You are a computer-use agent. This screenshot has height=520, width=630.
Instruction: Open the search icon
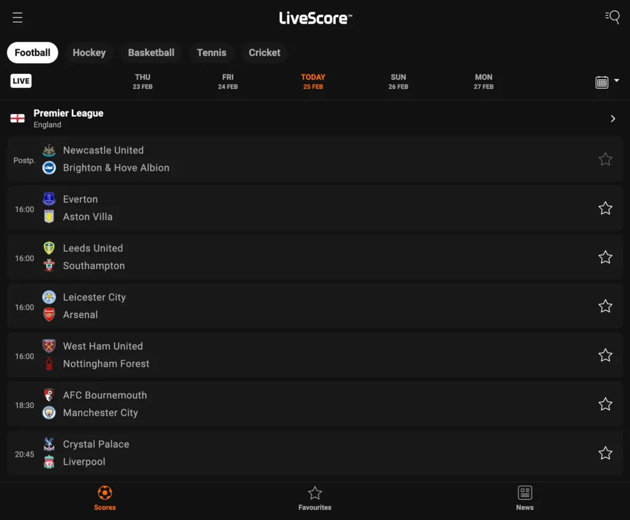612,17
